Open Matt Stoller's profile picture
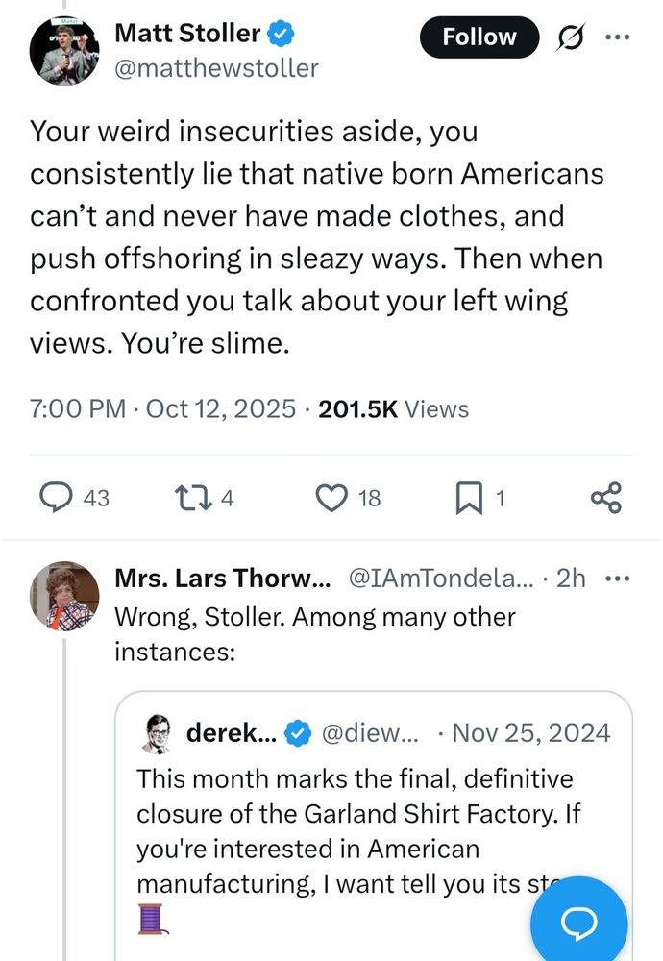Viewport: 663px width, 961px height. point(65,49)
